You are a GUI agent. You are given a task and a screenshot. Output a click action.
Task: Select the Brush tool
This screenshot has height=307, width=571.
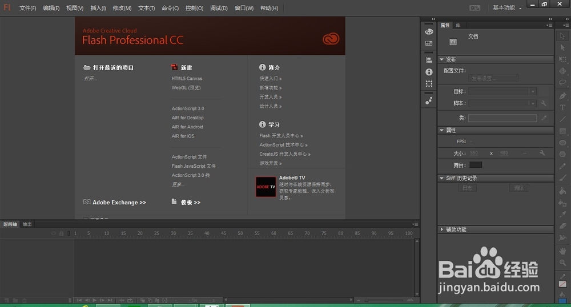coord(562,178)
